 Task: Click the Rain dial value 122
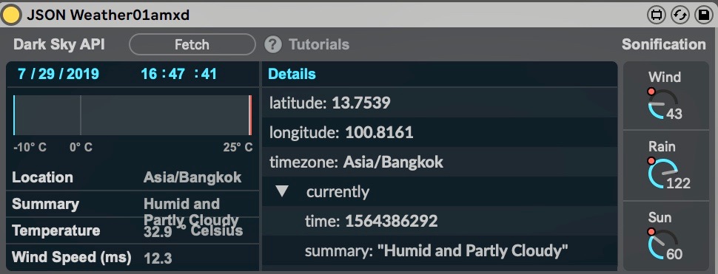(678, 183)
